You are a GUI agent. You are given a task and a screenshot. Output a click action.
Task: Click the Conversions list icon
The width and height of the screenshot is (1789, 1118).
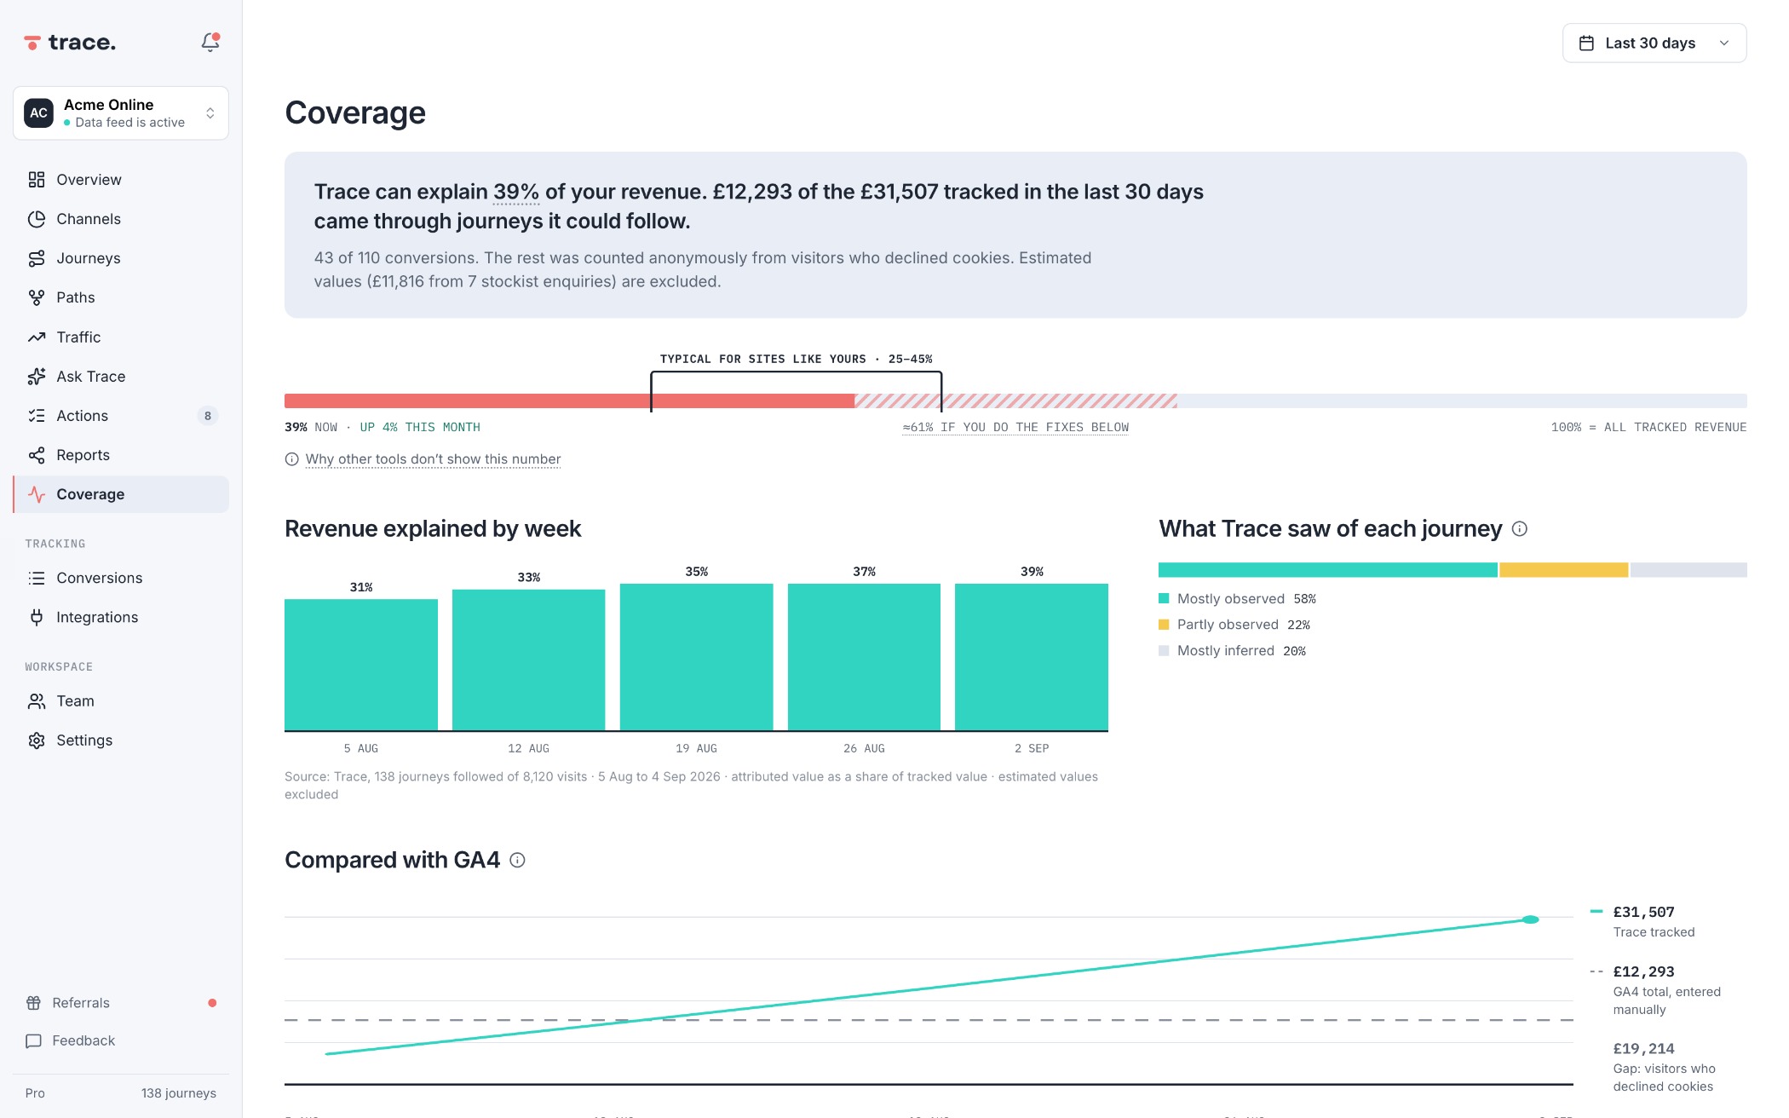click(x=37, y=578)
